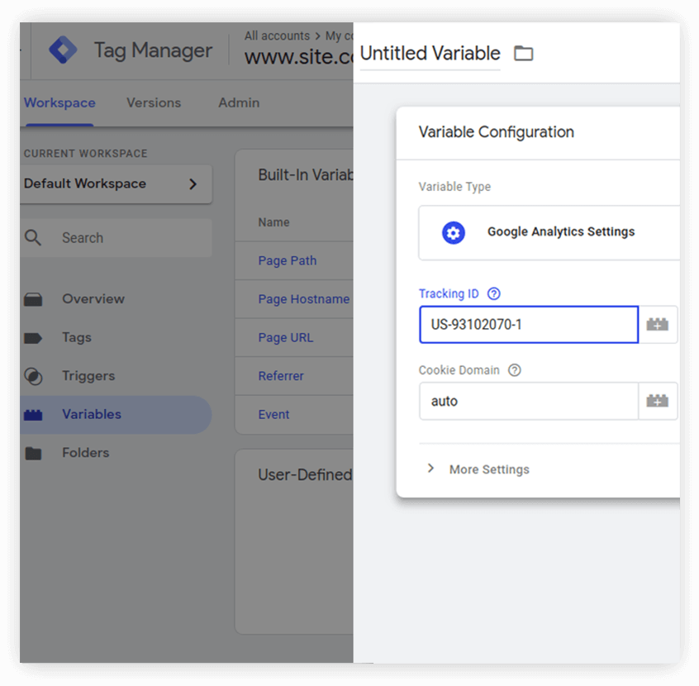Click the Tag Manager title text
The image size is (699, 686).
pos(153,50)
